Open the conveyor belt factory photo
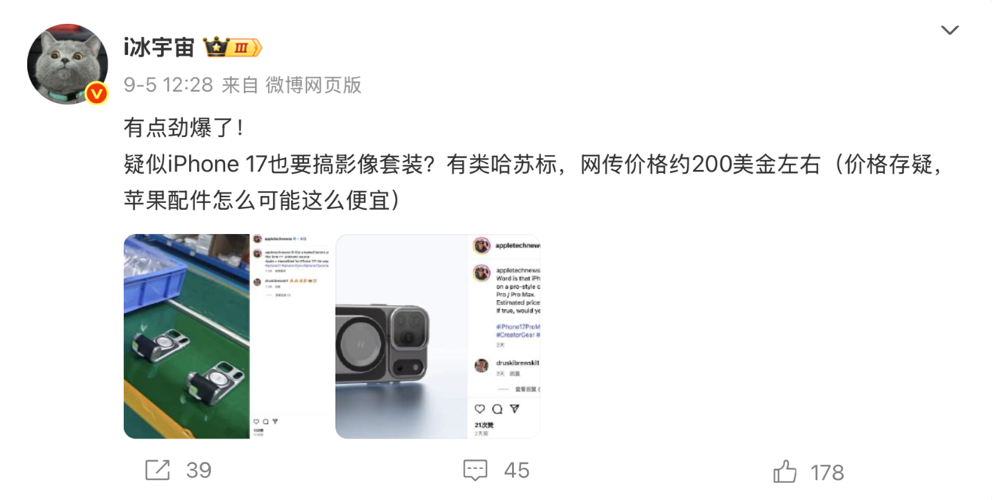 226,336
